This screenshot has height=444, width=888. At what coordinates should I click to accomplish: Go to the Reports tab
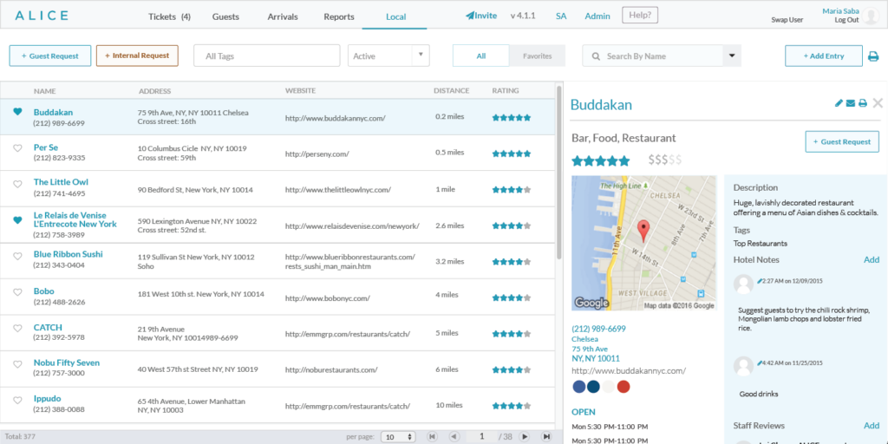pyautogui.click(x=339, y=16)
